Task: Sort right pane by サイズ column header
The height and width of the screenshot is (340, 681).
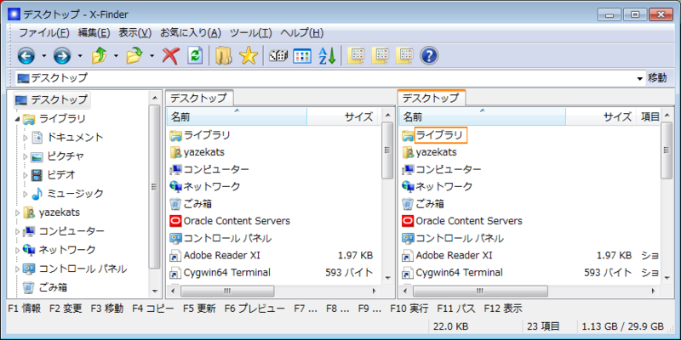Action: pos(601,116)
